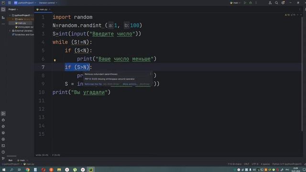
Task: Click the word 'random' on line 1
Action: [x=83, y=17]
